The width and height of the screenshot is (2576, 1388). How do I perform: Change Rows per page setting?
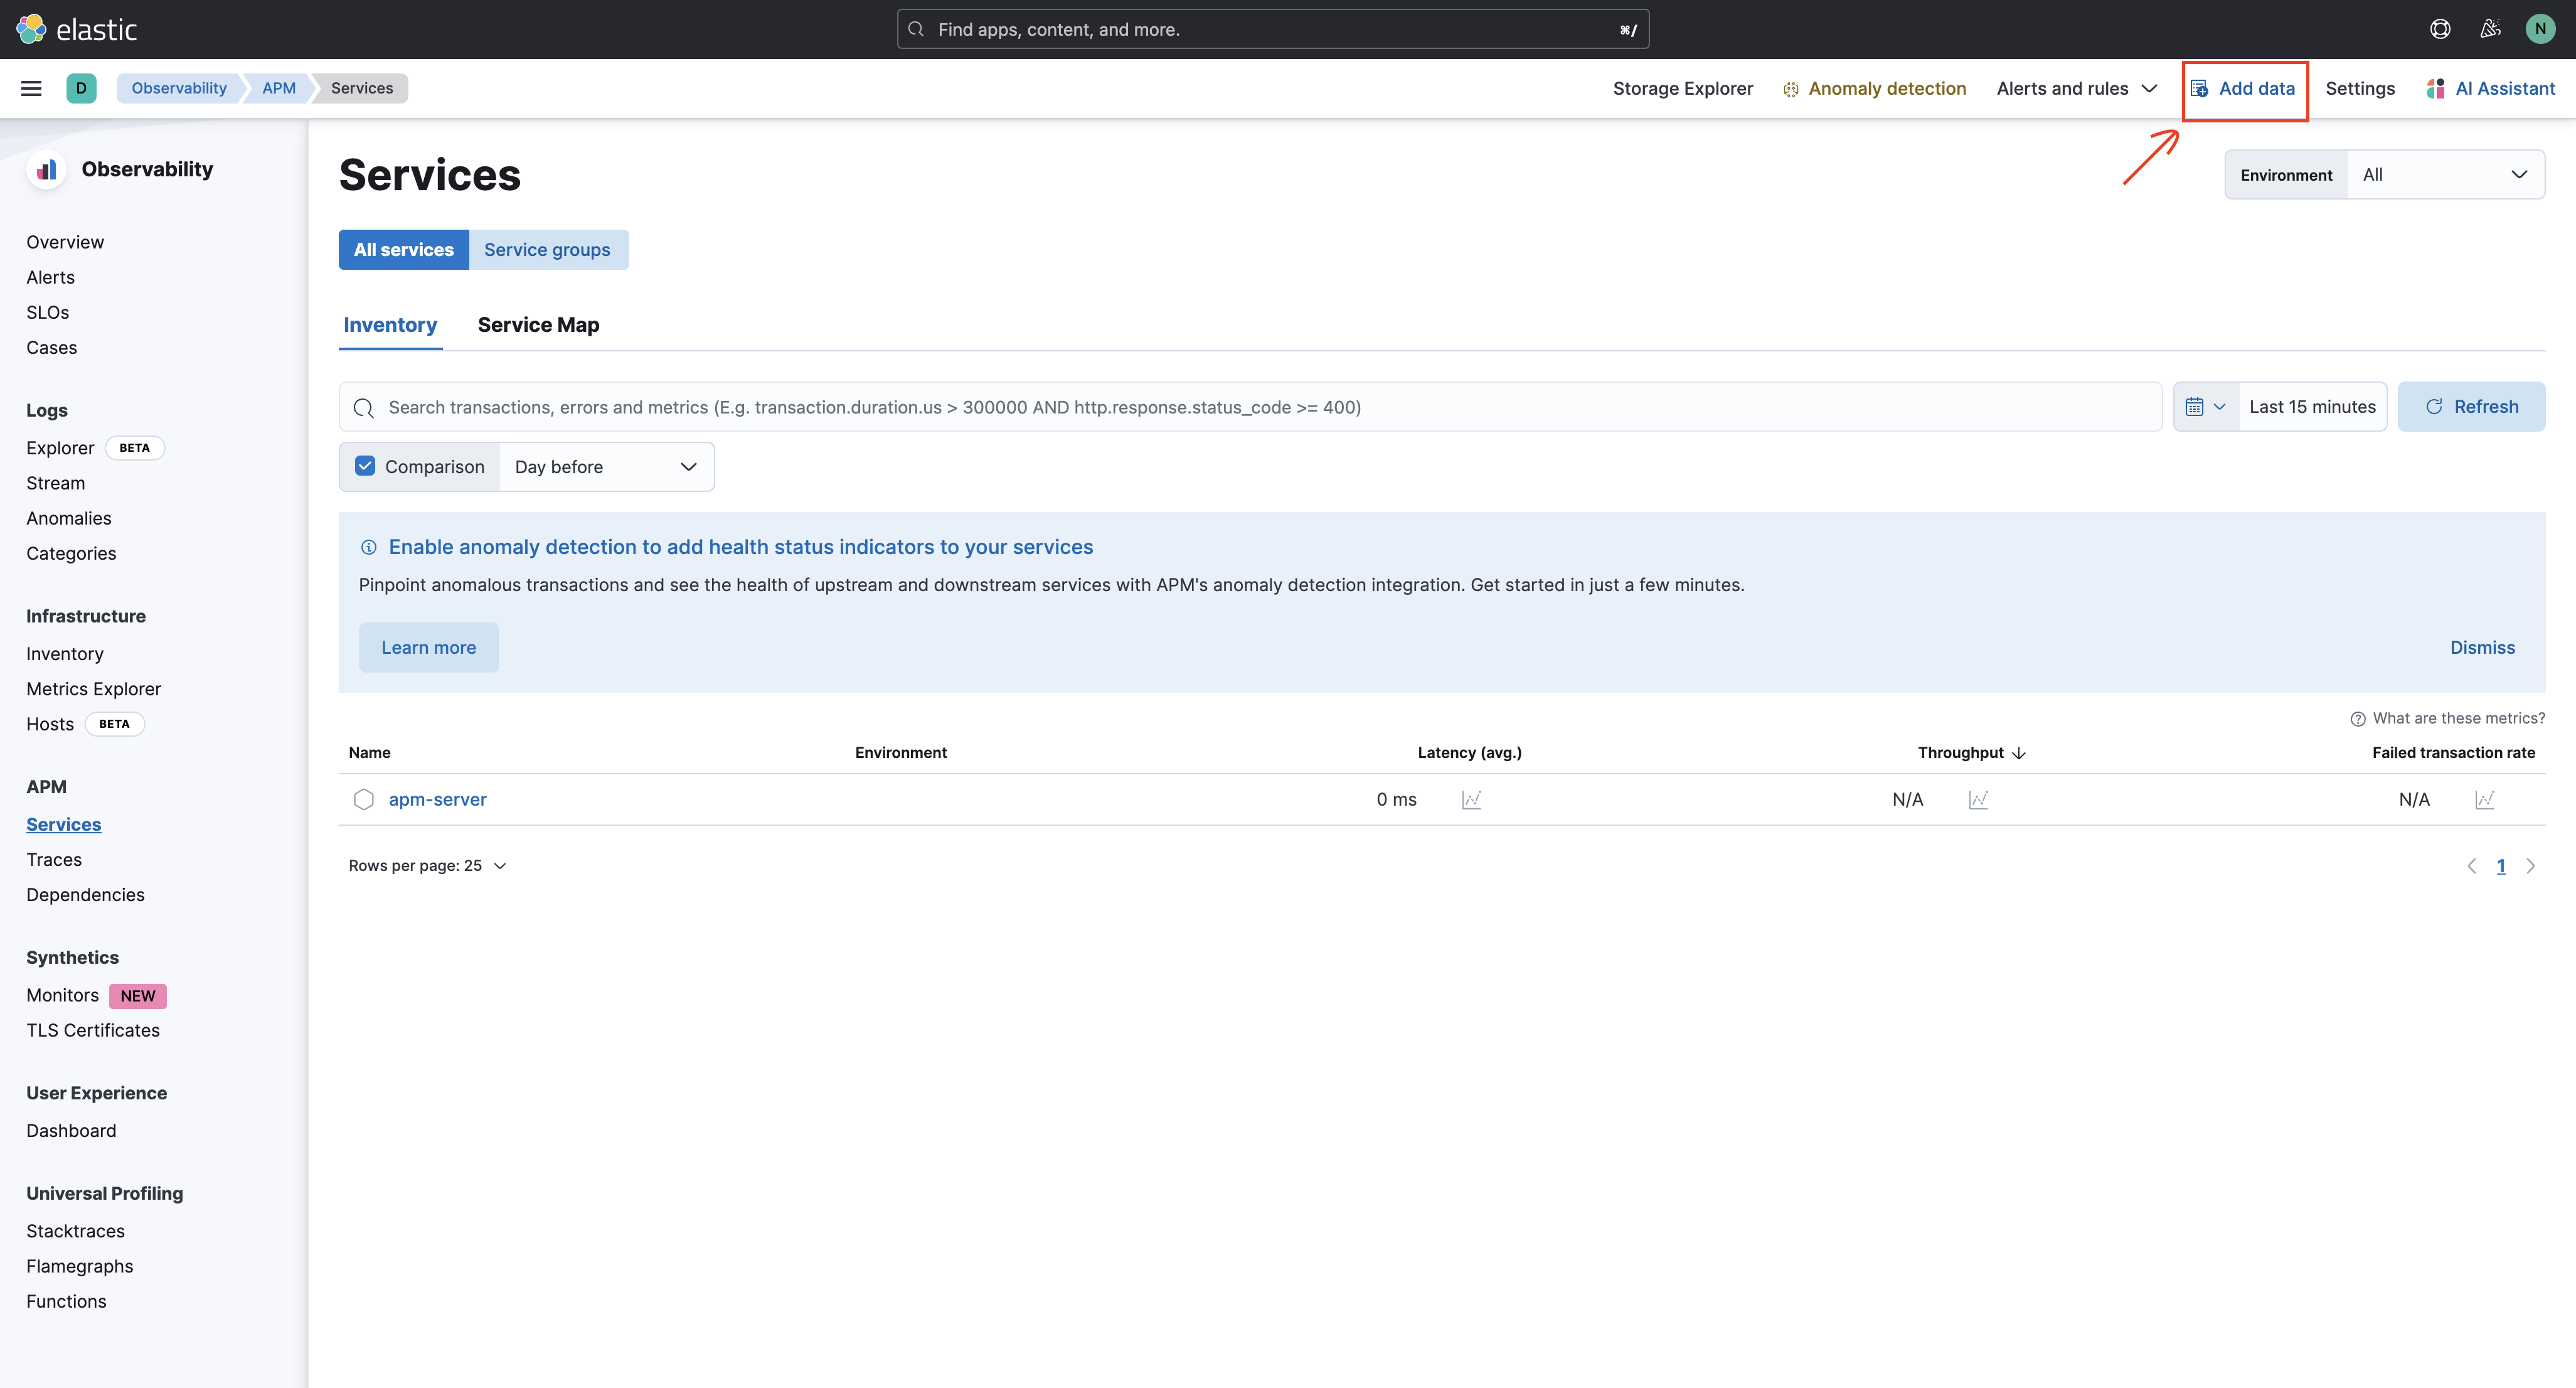coord(428,866)
